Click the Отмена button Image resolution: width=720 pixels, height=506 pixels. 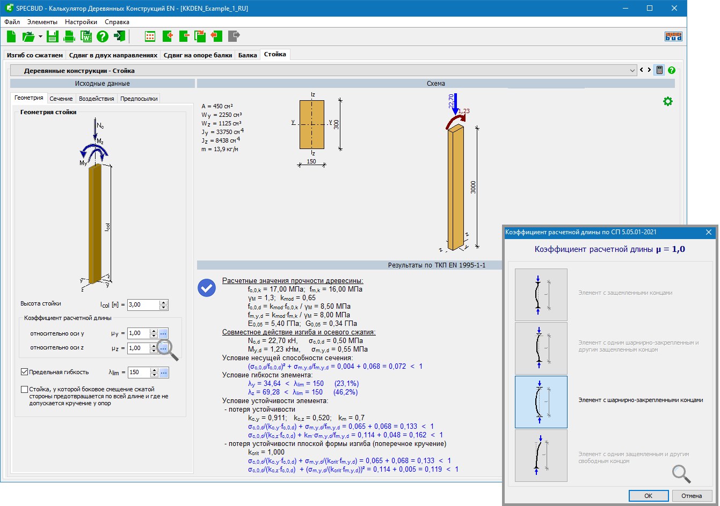pos(692,496)
